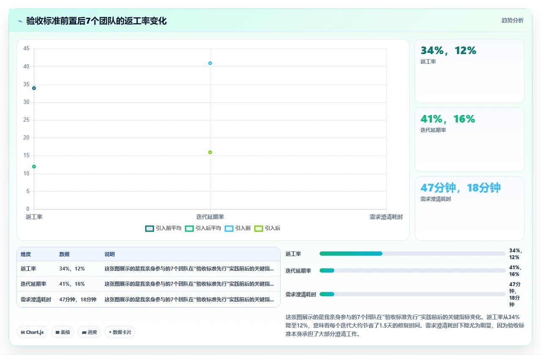Screen dimensions: 541x355
Task: Click the dashboard title 验收标准前置后7个团队的返工率变化
Action: 96,21
